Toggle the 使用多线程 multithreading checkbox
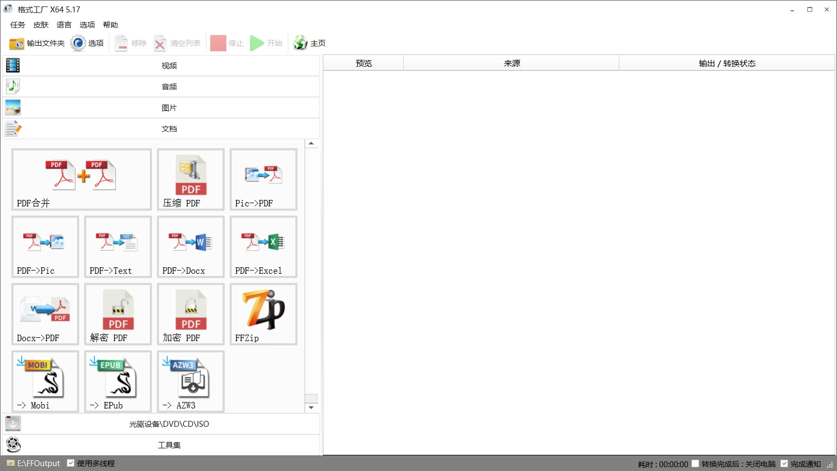 click(71, 463)
